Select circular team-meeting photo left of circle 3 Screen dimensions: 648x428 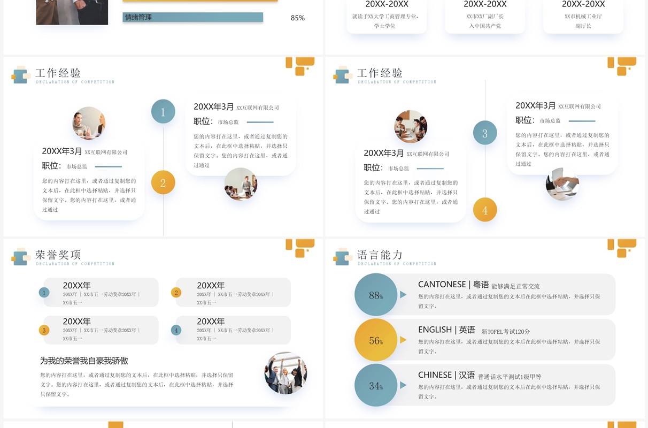coord(411,127)
